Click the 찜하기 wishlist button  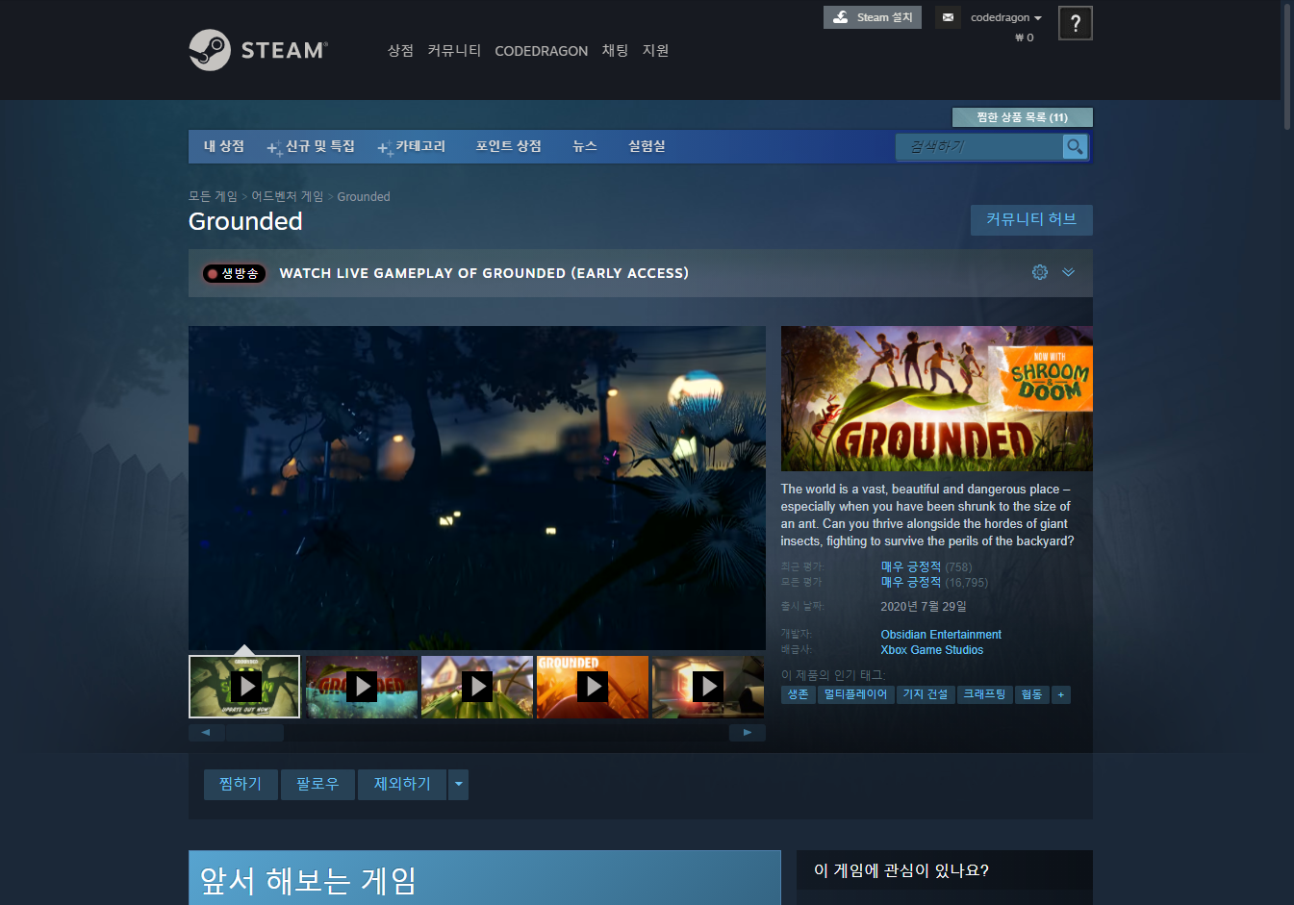tap(241, 785)
